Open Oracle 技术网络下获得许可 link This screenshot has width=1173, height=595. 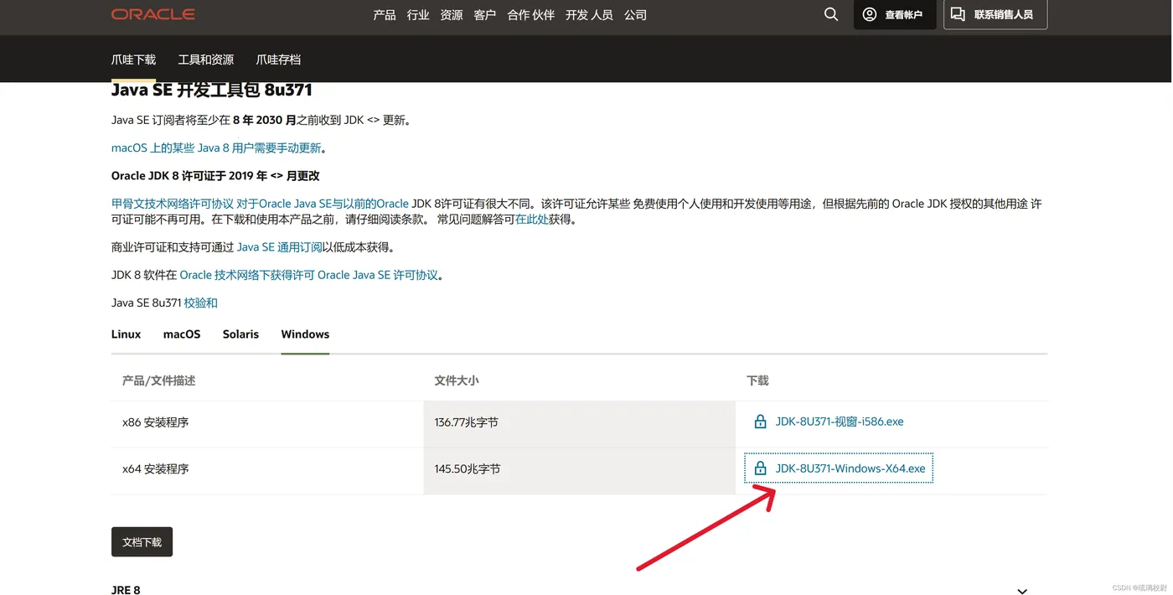tap(247, 275)
